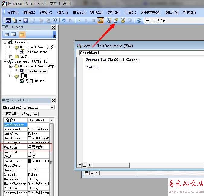Toggle the Design Mode icon

100,21
